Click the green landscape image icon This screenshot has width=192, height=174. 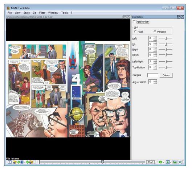(x=175, y=162)
